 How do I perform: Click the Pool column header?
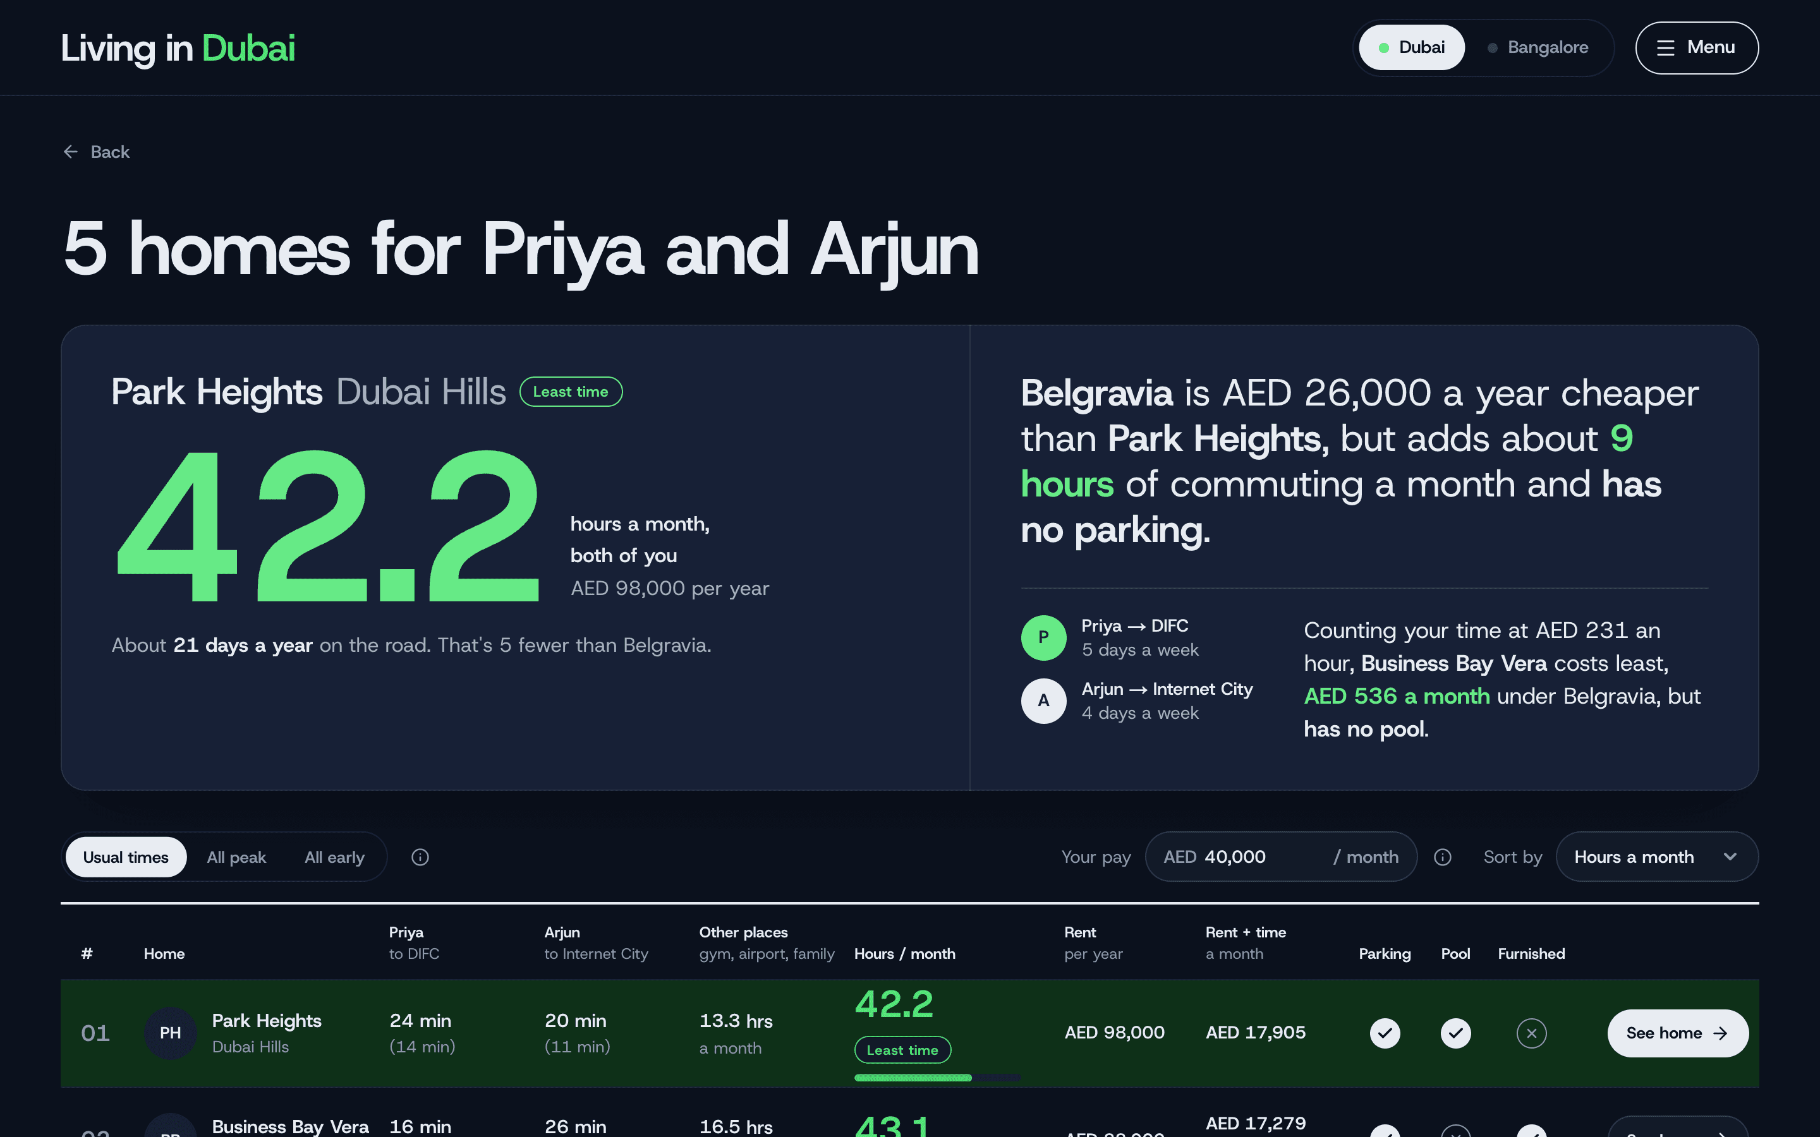(x=1455, y=954)
